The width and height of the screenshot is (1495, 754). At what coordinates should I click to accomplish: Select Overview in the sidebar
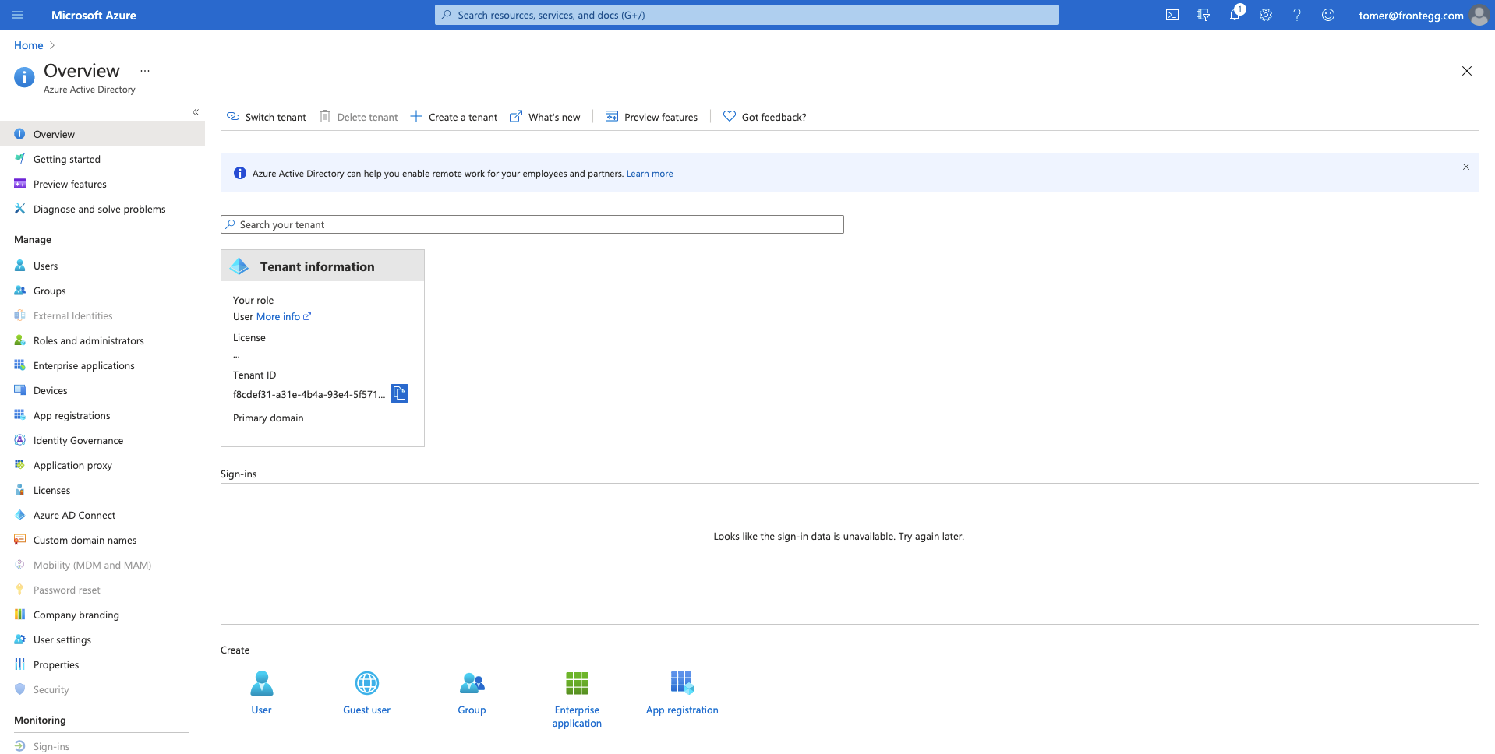pos(102,134)
